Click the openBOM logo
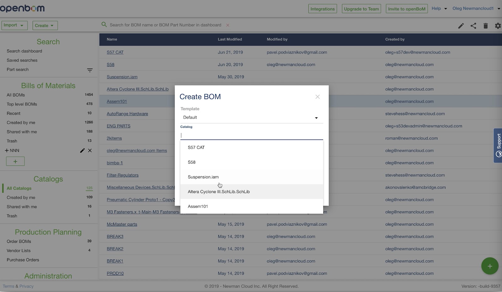502x292 pixels. (x=22, y=8)
